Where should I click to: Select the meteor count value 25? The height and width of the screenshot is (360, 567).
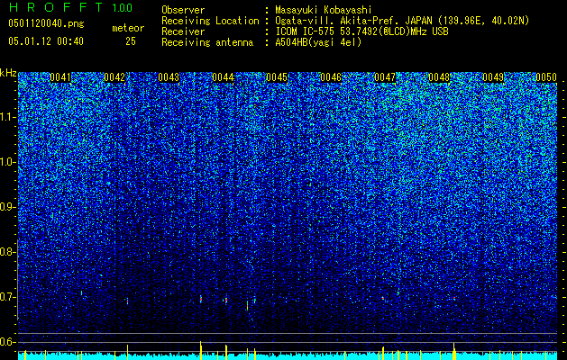click(x=131, y=41)
